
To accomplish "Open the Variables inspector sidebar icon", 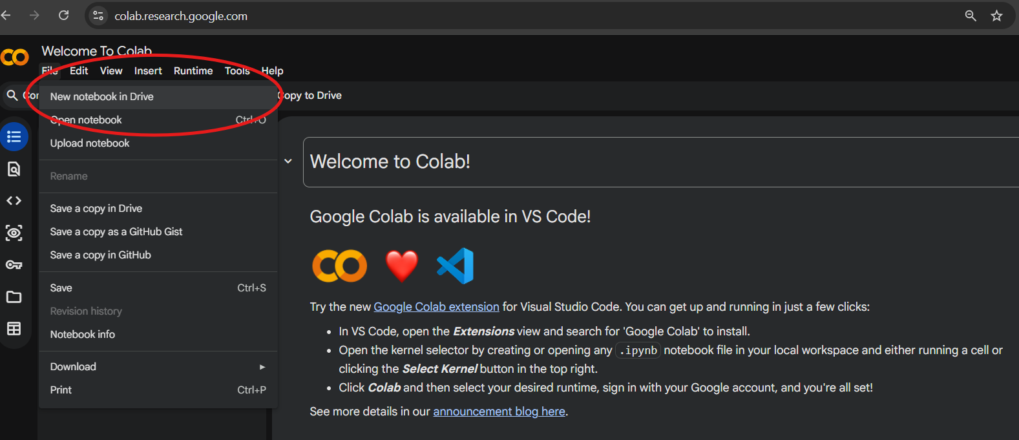I will click(x=14, y=233).
